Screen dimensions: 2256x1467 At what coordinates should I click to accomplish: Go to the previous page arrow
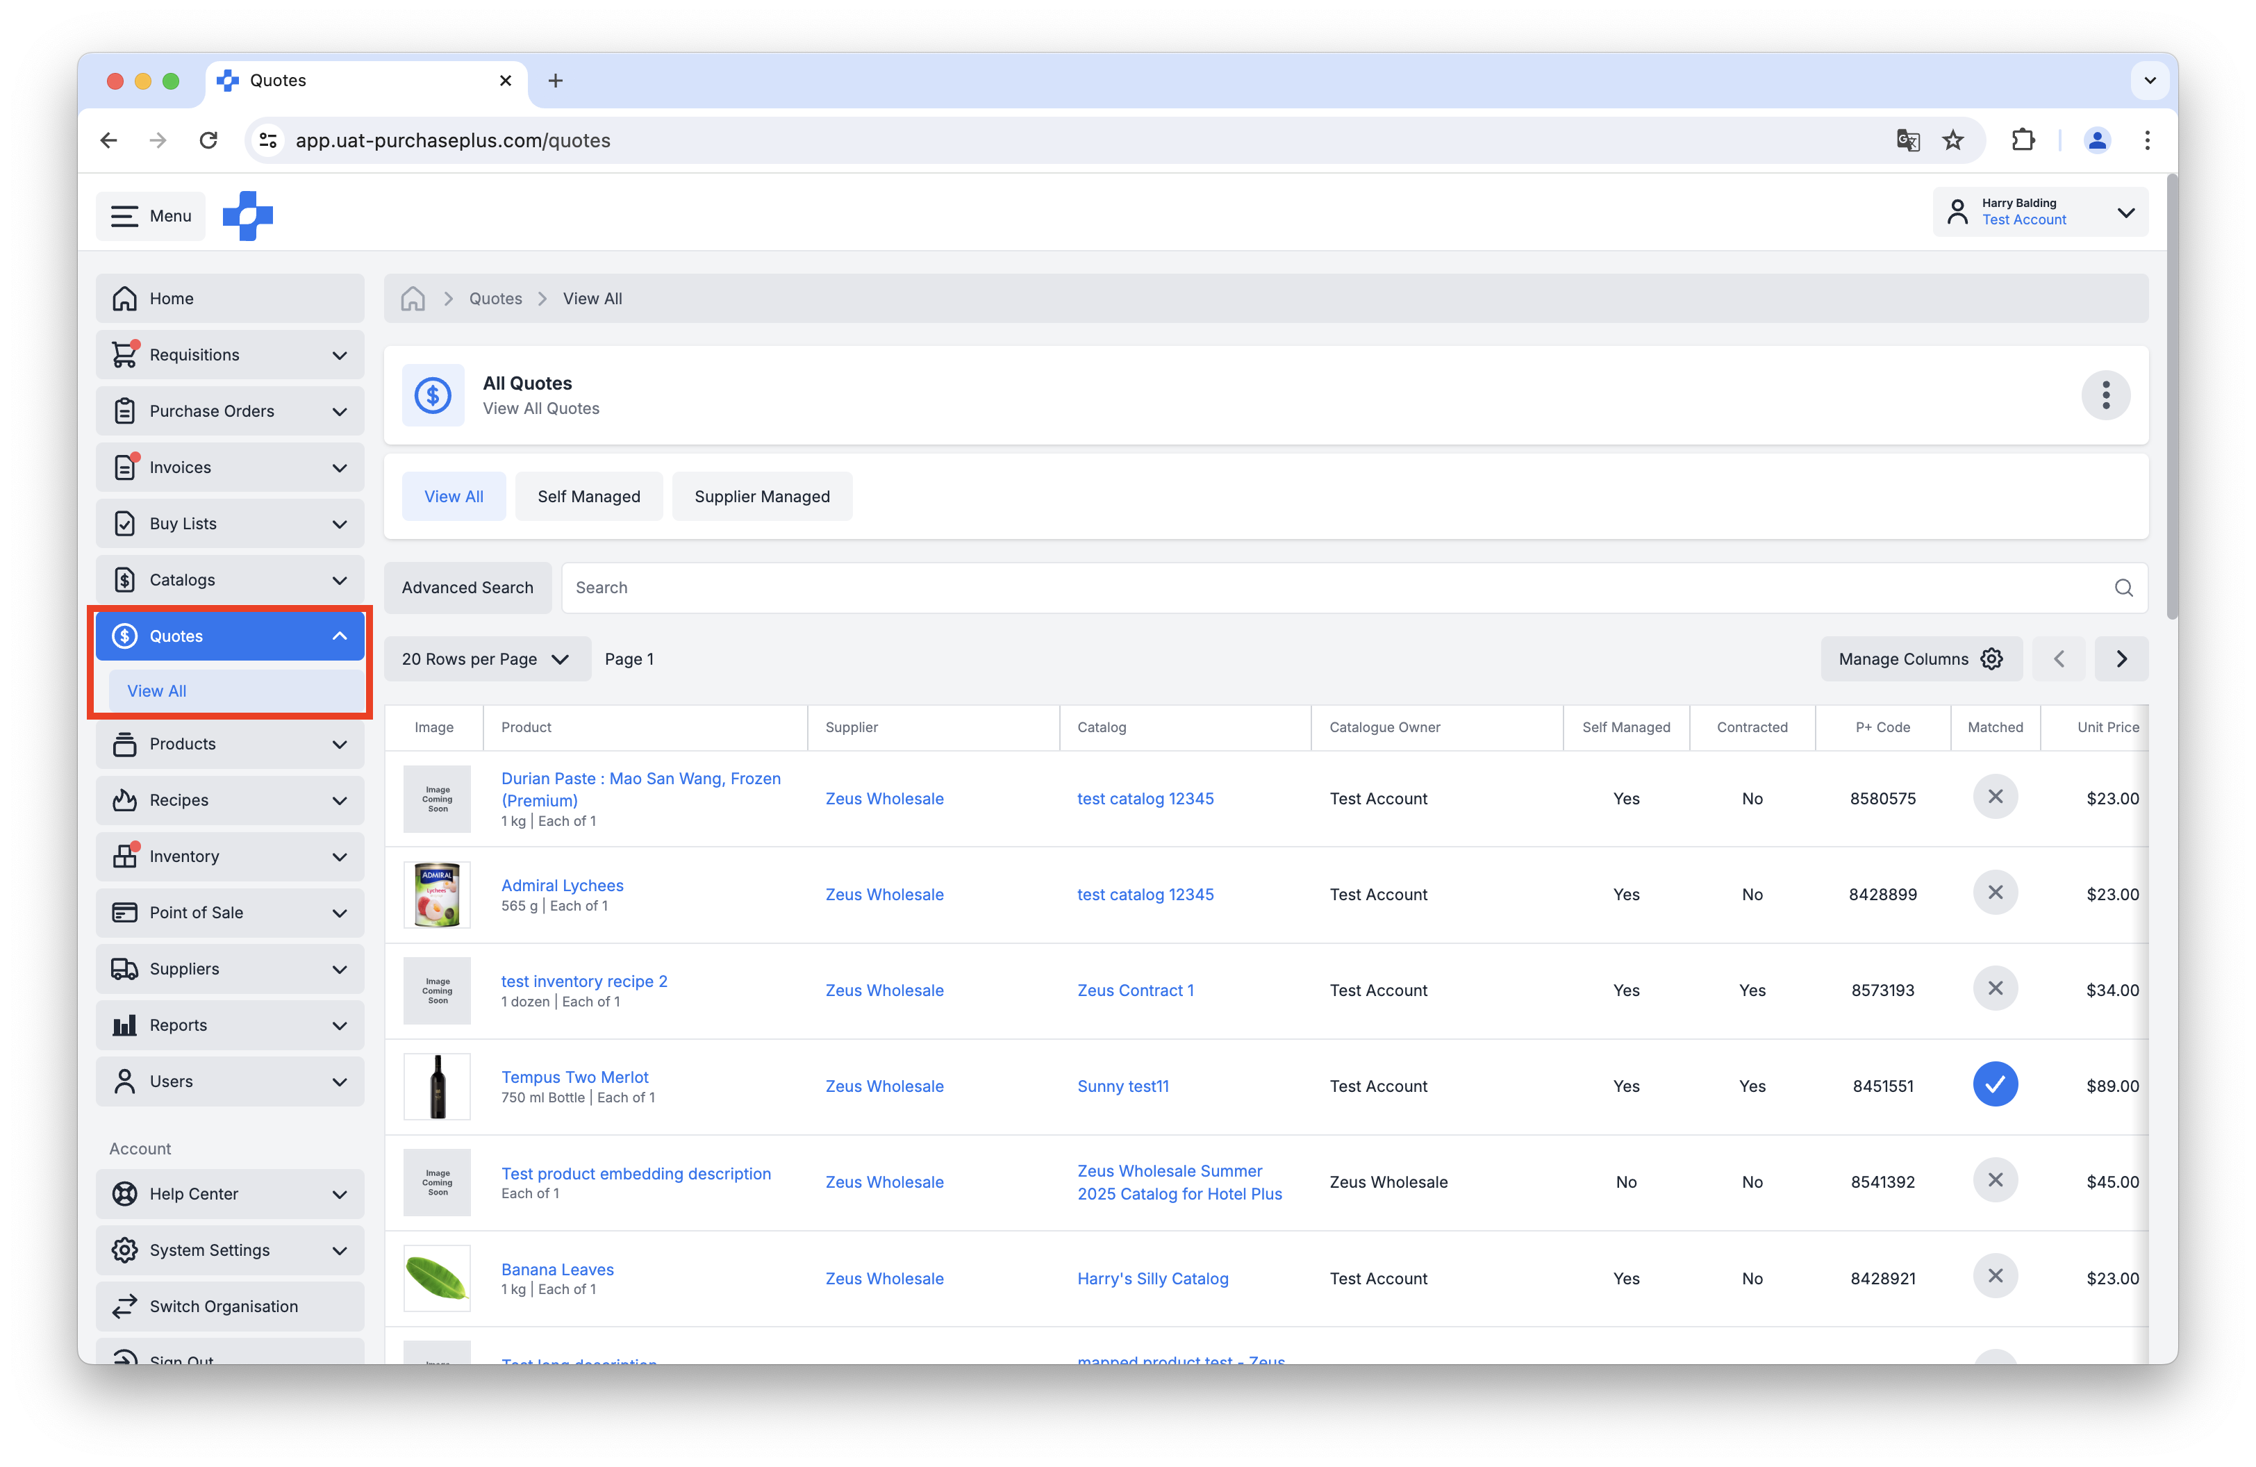[x=2059, y=658]
